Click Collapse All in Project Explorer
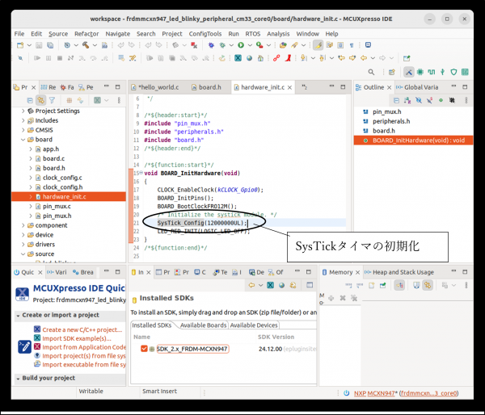Viewport: 485px width, 415px height. pyautogui.click(x=30, y=100)
